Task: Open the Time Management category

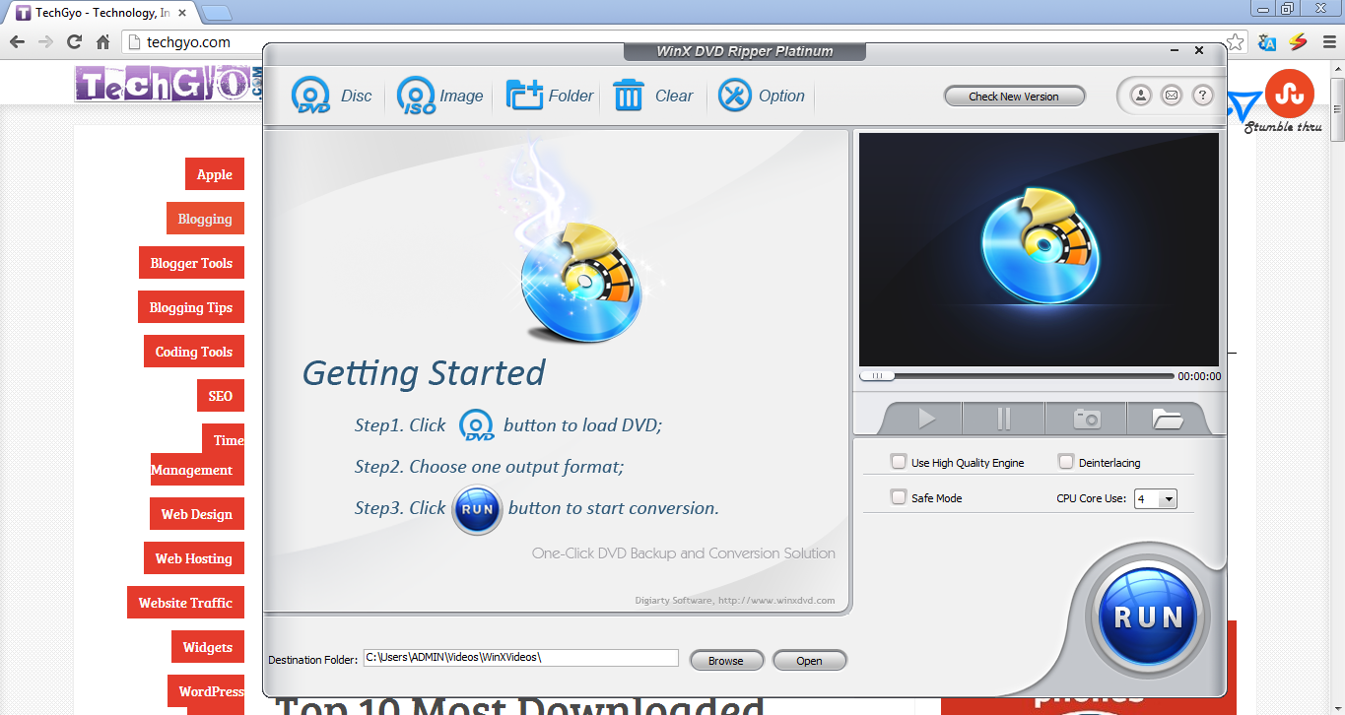Action: (x=197, y=455)
